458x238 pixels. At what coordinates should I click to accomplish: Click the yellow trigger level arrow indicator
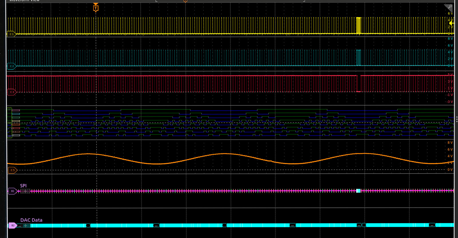tap(451, 23)
